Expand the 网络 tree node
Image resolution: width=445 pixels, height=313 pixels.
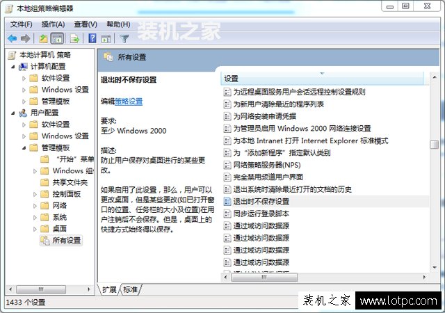pyautogui.click(x=35, y=206)
